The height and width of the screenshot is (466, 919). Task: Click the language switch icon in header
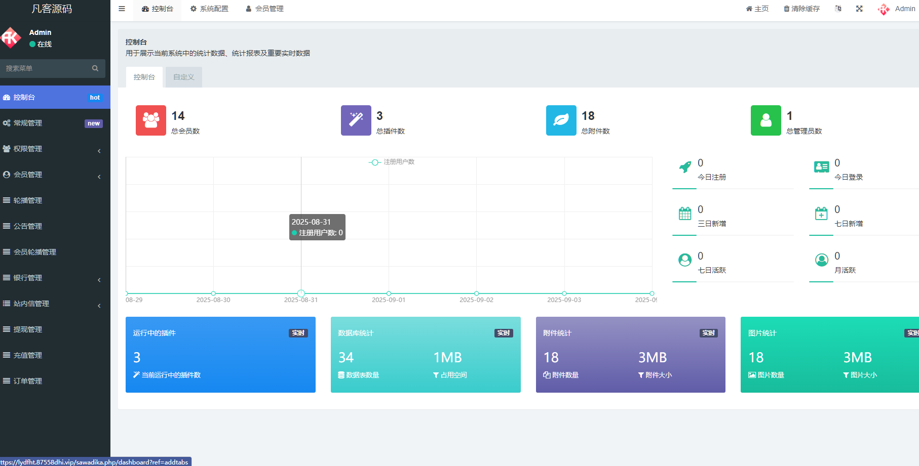point(838,9)
